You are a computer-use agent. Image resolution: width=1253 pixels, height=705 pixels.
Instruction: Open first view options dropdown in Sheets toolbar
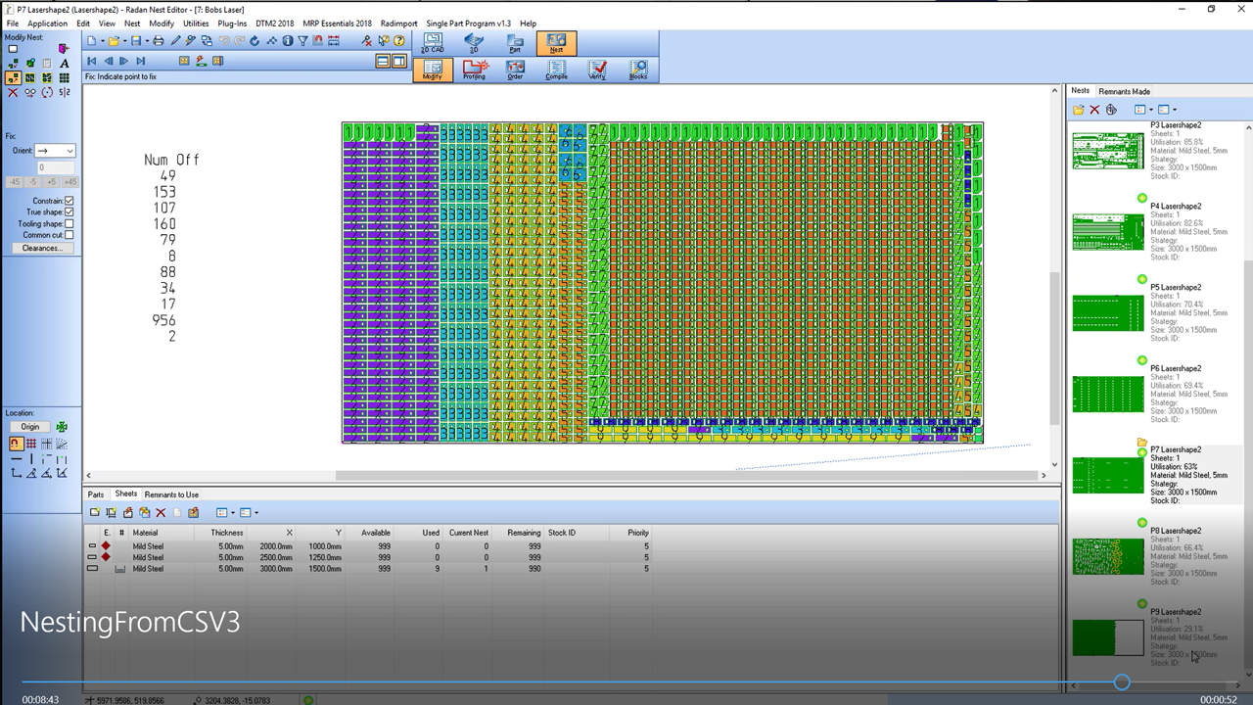click(x=233, y=512)
